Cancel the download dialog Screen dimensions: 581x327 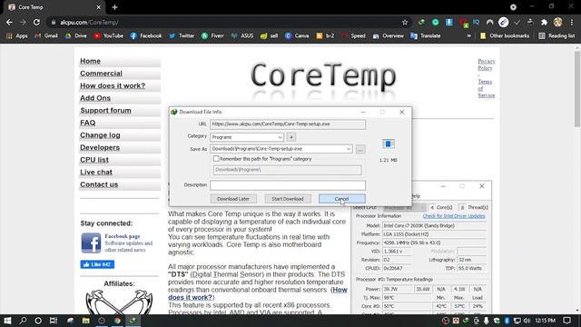pos(342,199)
